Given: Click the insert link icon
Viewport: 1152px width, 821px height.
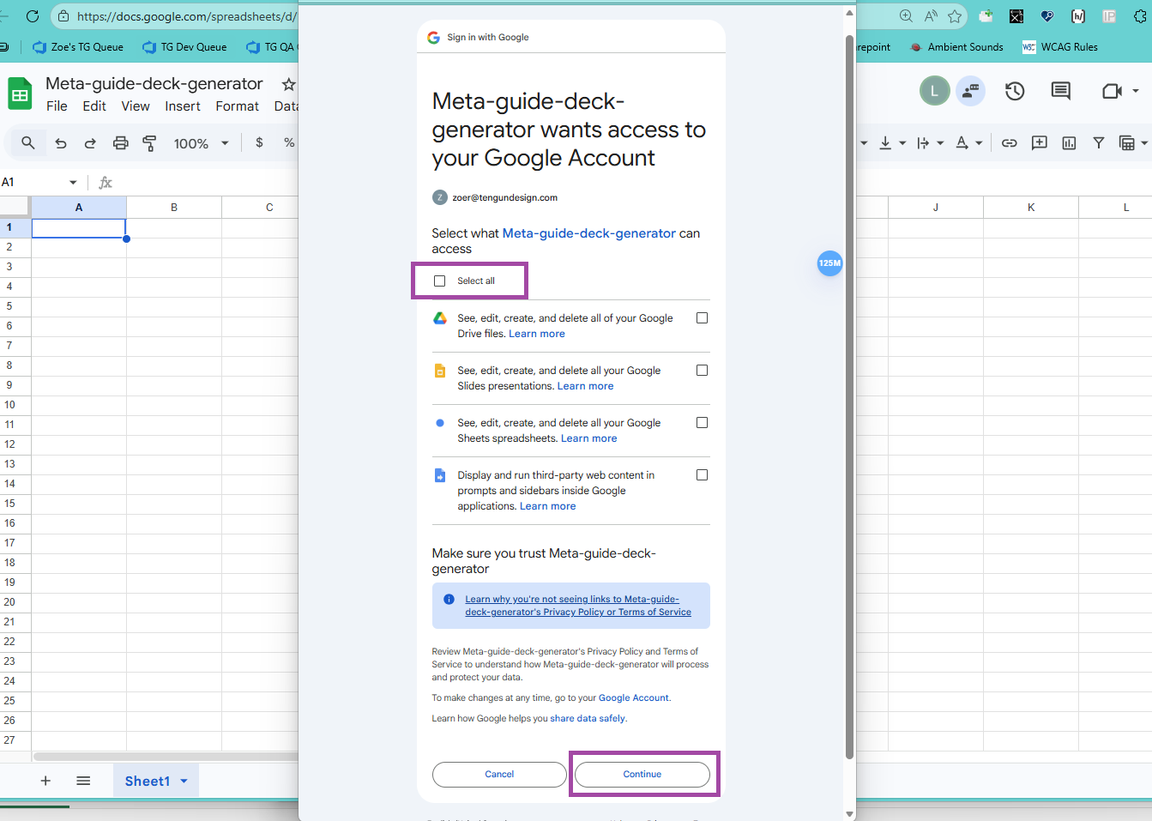Looking at the screenshot, I should click(x=1010, y=143).
